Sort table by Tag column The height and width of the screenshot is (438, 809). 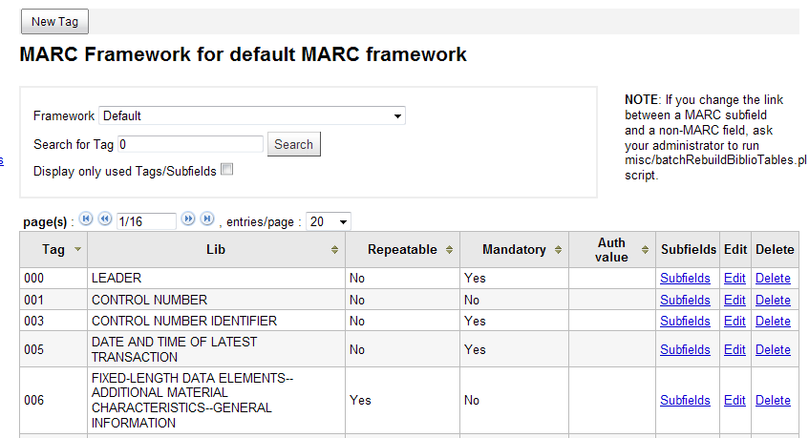coord(77,249)
